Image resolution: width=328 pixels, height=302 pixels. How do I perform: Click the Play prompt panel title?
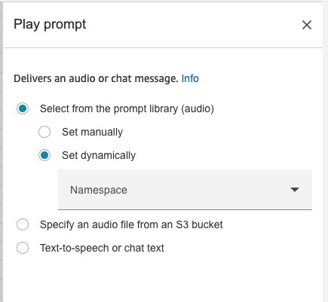pos(50,25)
